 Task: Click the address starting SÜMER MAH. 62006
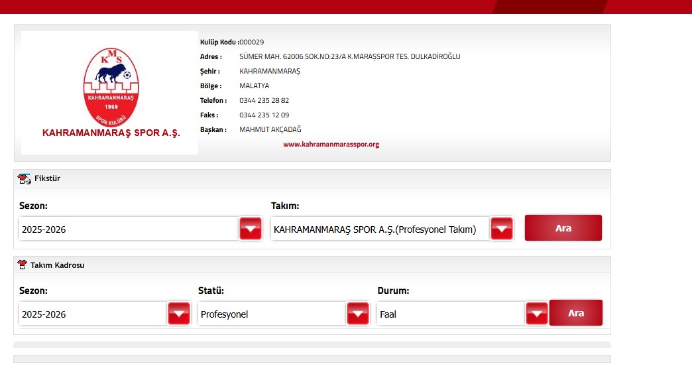(349, 56)
